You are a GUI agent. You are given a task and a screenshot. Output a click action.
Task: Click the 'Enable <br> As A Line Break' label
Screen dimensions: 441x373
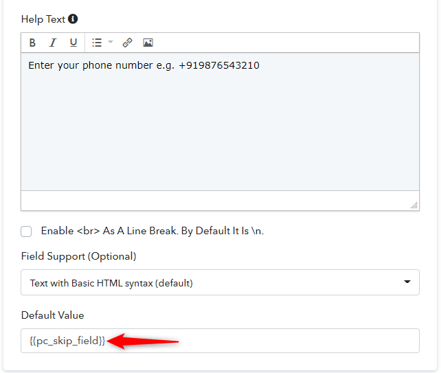[x=152, y=231]
